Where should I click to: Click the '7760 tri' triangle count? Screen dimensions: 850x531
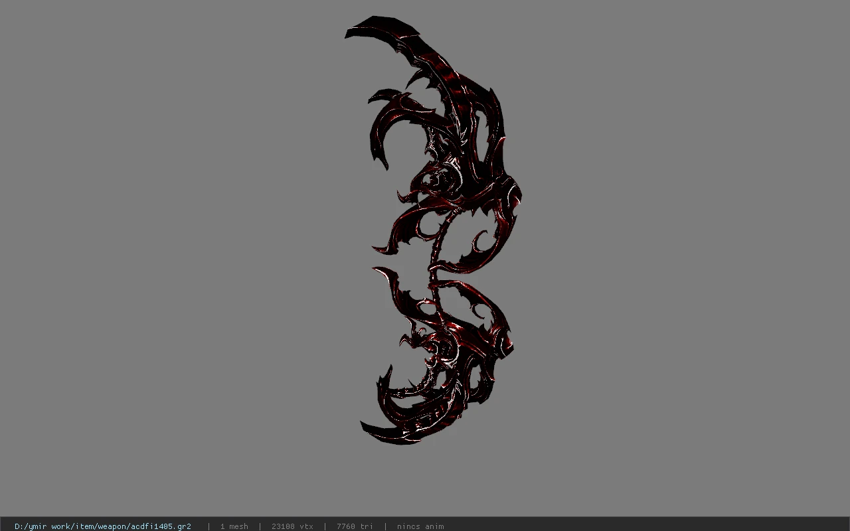pos(355,526)
